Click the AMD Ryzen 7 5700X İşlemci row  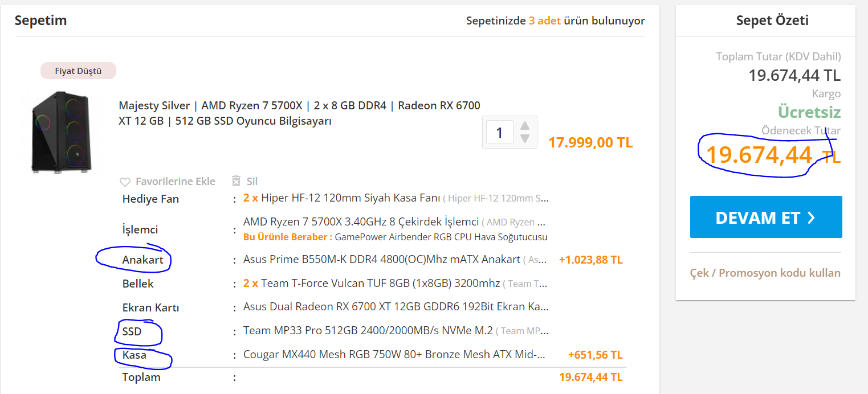[x=394, y=222]
